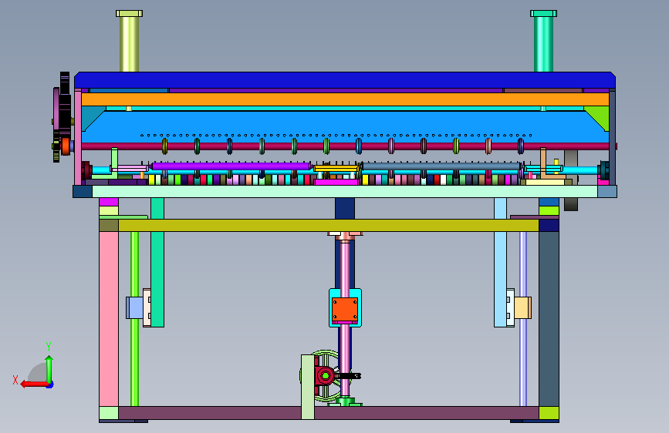
Task: Select the orange horizontal bar under cover
Action: [x=345, y=99]
